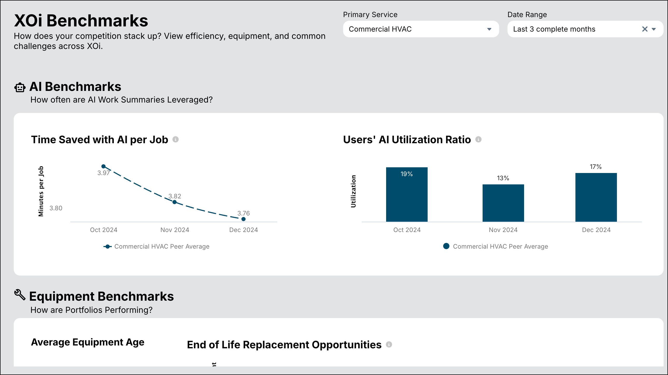
Task: Click the 13% Nov 2024 utilization bar
Action: [x=503, y=203]
